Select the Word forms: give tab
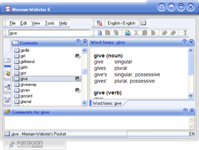 click(107, 103)
